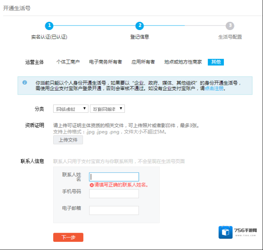
Task: Click the 实名认证(已认证) step label
Action: point(49,37)
